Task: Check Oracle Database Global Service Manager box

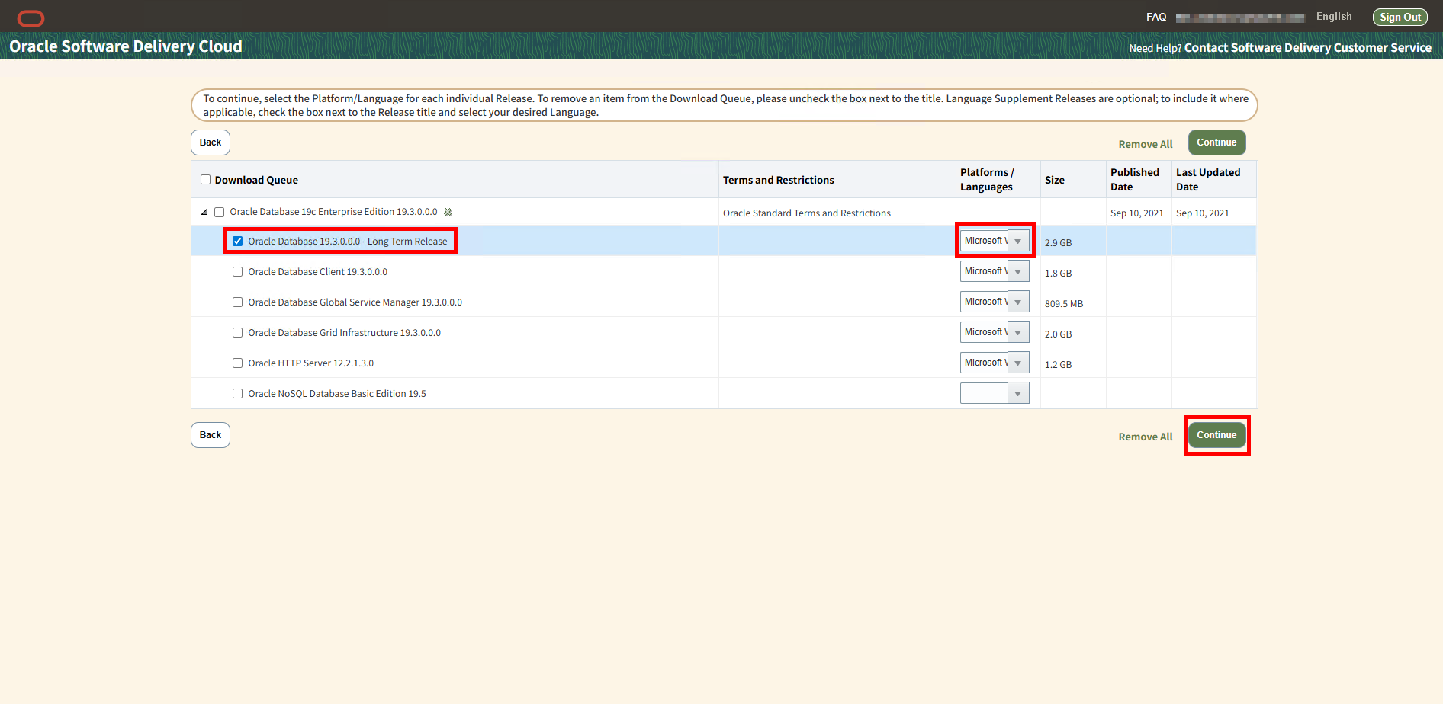Action: 238,302
